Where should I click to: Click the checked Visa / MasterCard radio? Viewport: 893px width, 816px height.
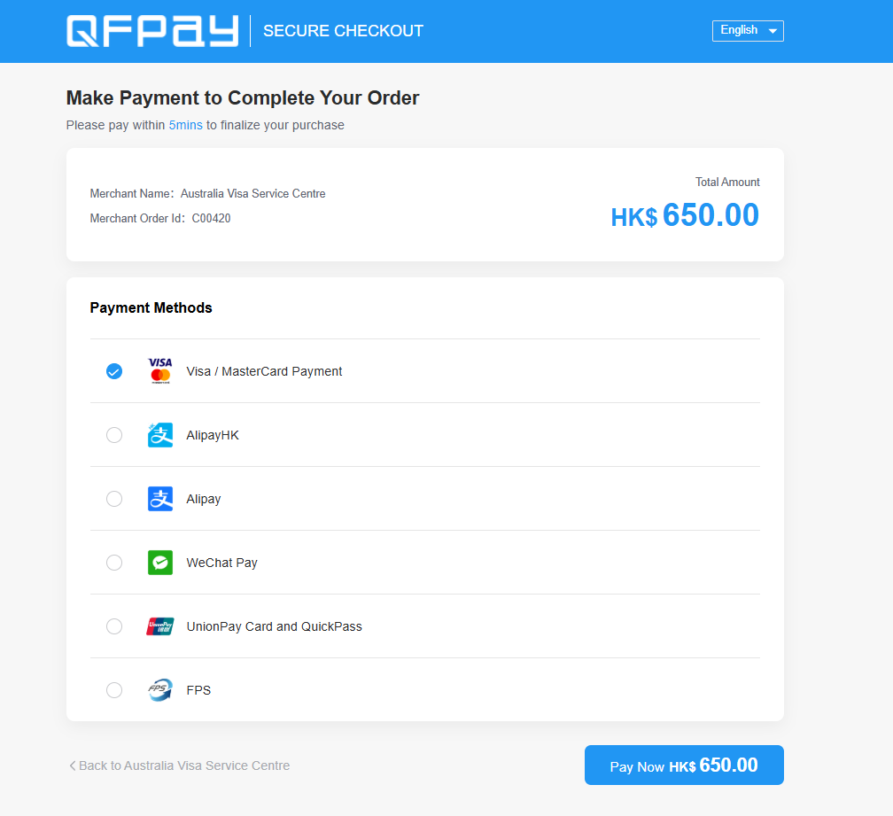click(x=114, y=371)
